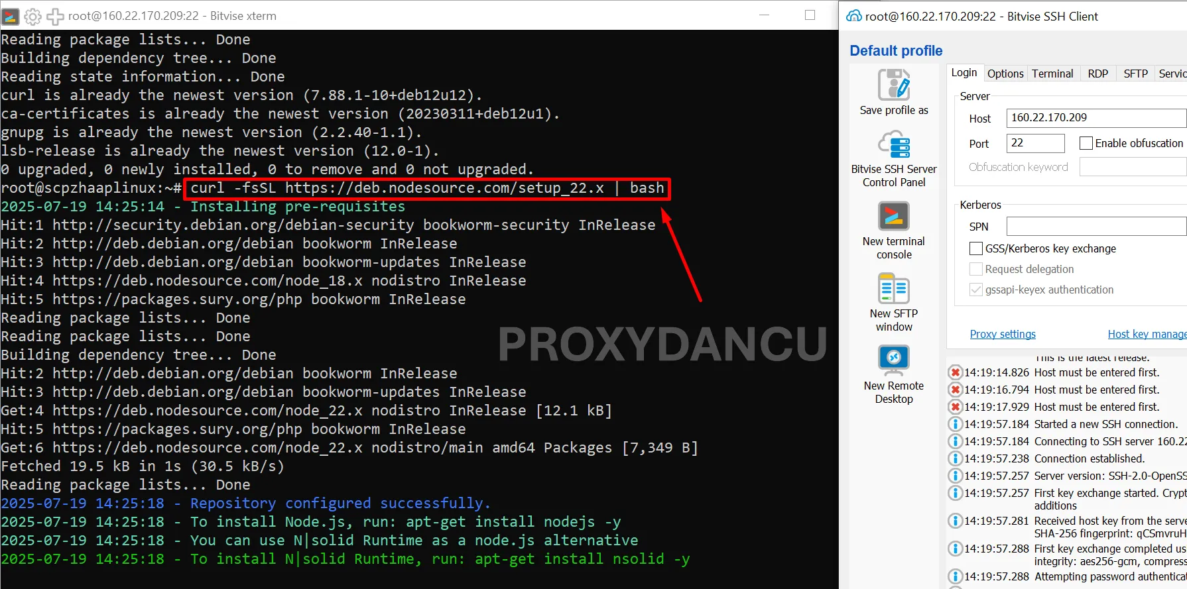Click info icon for Server version entry
1187x589 pixels.
click(x=956, y=476)
